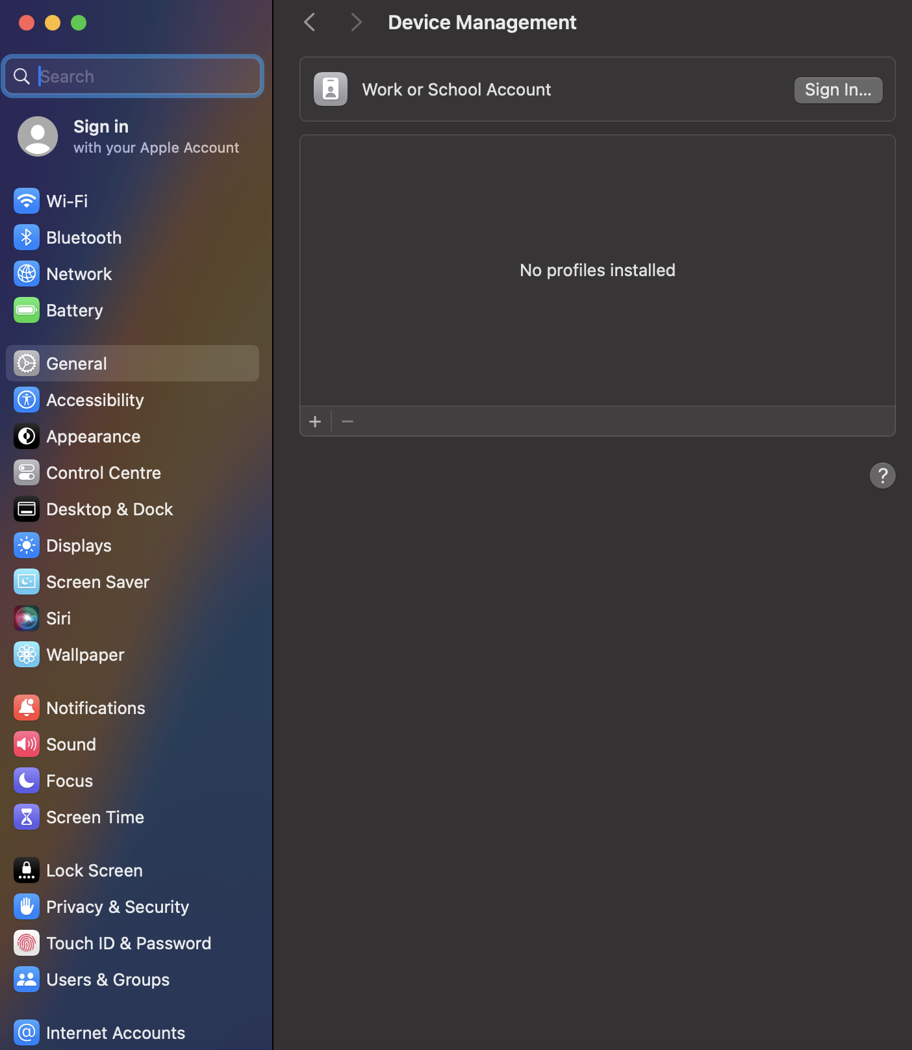Select the Notifications label in sidebar
912x1050 pixels.
(x=95, y=708)
